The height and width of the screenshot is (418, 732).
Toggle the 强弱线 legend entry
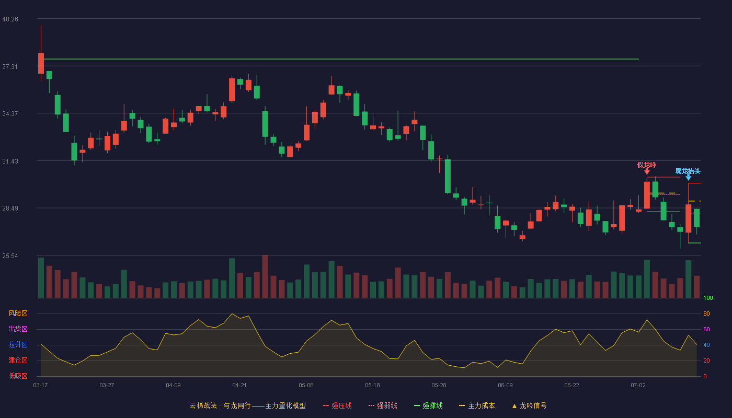[383, 405]
